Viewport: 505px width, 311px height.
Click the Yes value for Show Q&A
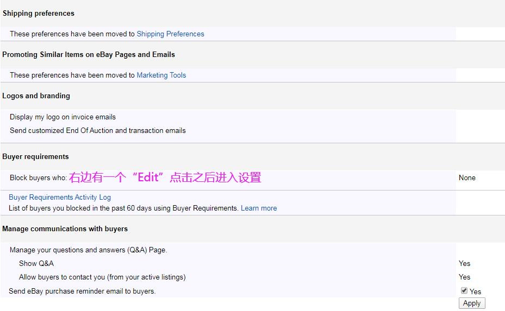coord(464,263)
